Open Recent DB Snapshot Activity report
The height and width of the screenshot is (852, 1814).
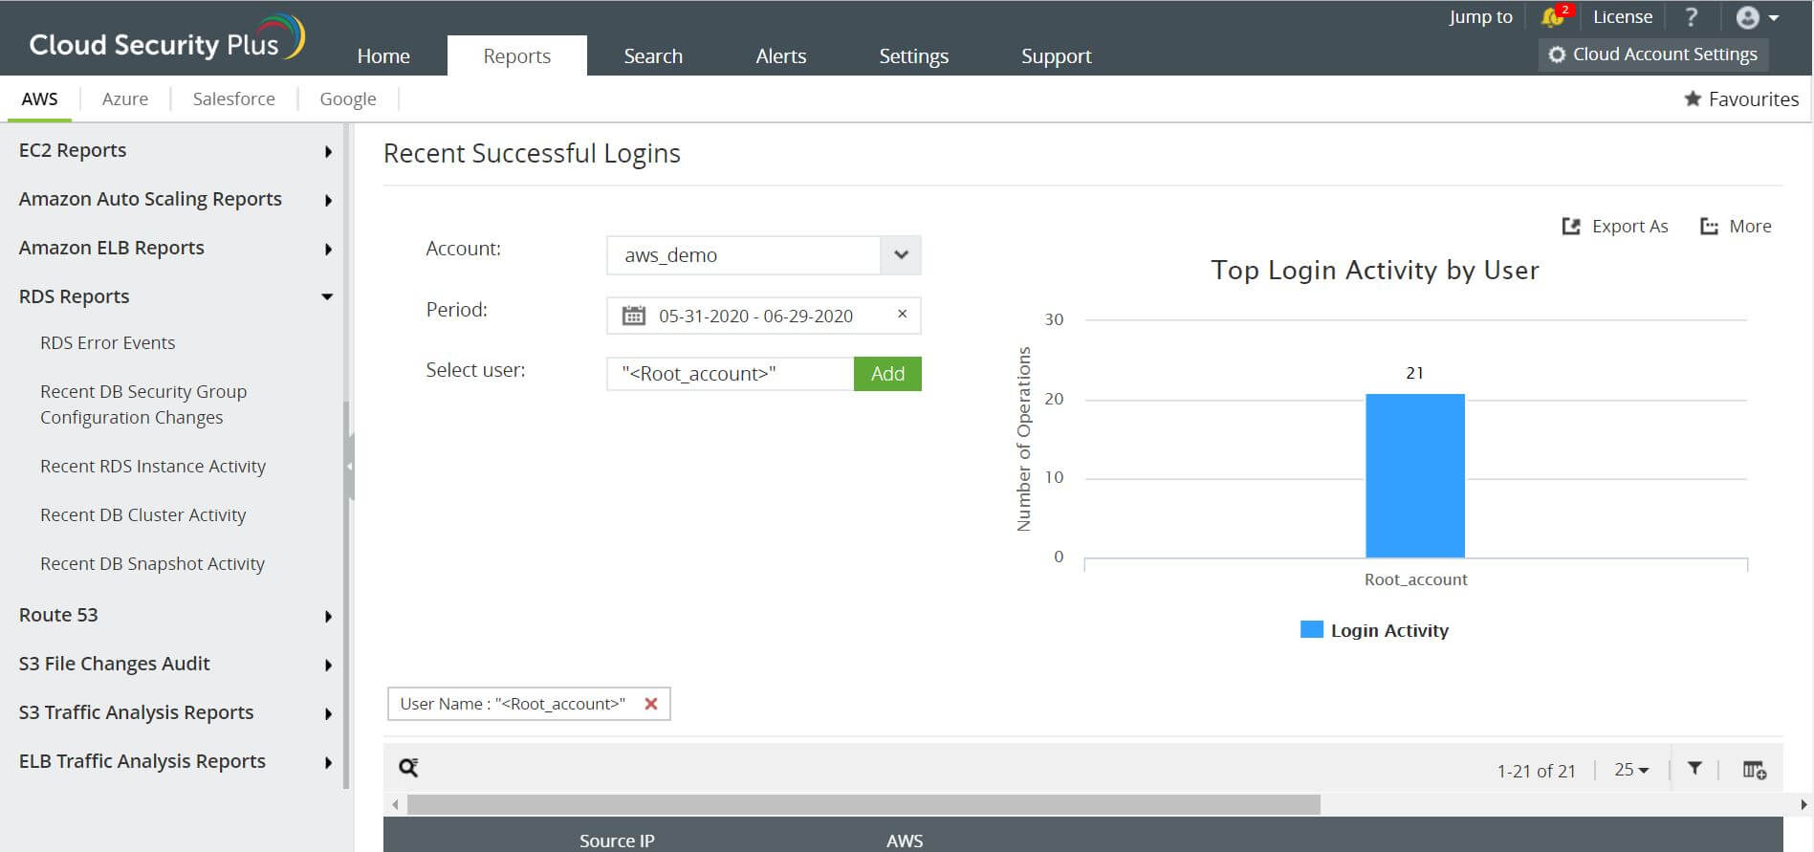[x=153, y=563]
